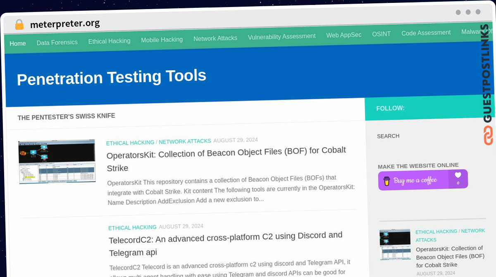Image resolution: width=496 pixels, height=277 pixels.
Task: Click Ethical Hacking category above the TelecordC2 post
Action: click(x=132, y=227)
